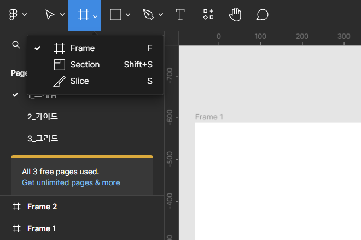Select the Pen tool
This screenshot has height=240, width=361.
point(148,15)
